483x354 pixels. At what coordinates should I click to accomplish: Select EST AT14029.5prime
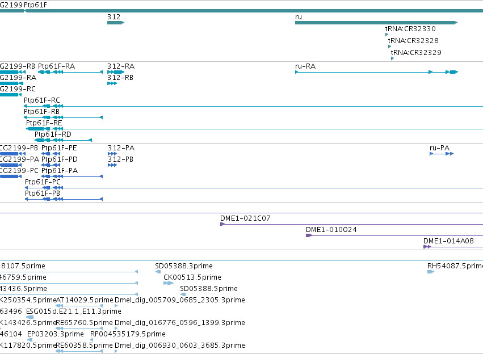point(85,300)
